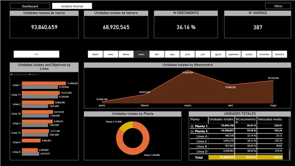Viewport: 295px width, 166px height.
Task: Collapse the Planta 2 row
Action: 192,131
